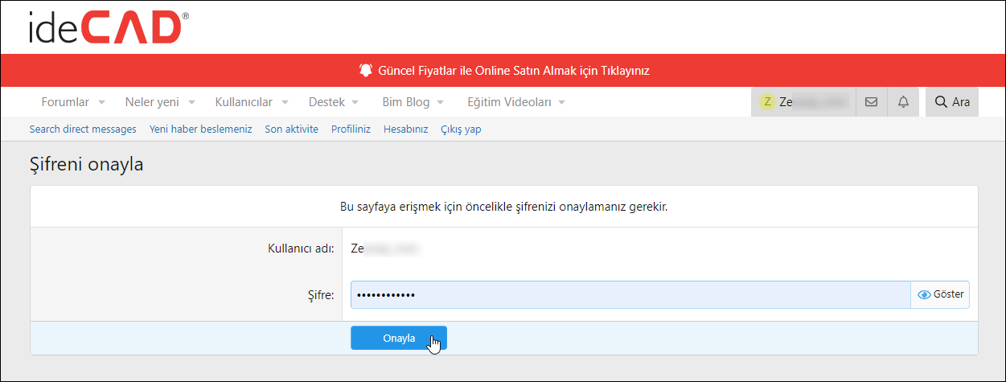
Task: Toggle password visibility with Göster
Action: tap(941, 294)
